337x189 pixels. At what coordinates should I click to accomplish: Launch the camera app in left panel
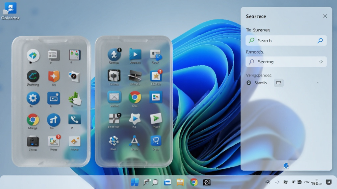74,77
